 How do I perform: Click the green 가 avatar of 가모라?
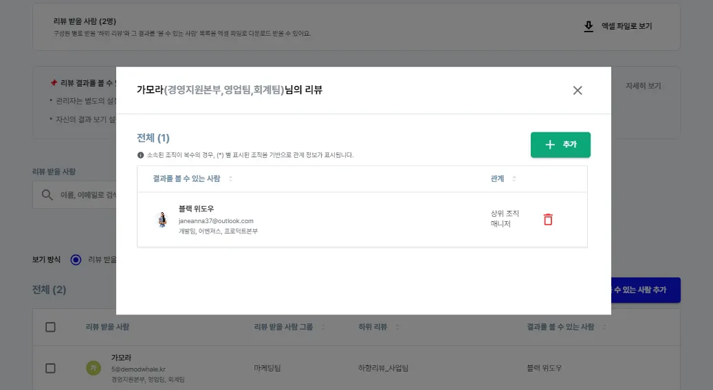click(x=93, y=368)
